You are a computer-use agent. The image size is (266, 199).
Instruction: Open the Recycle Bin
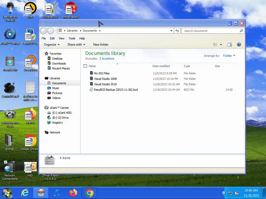point(10,63)
